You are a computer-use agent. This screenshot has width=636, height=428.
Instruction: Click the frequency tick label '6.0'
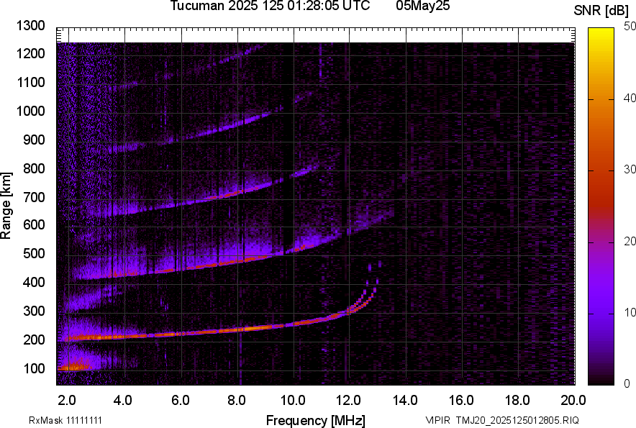tap(180, 401)
